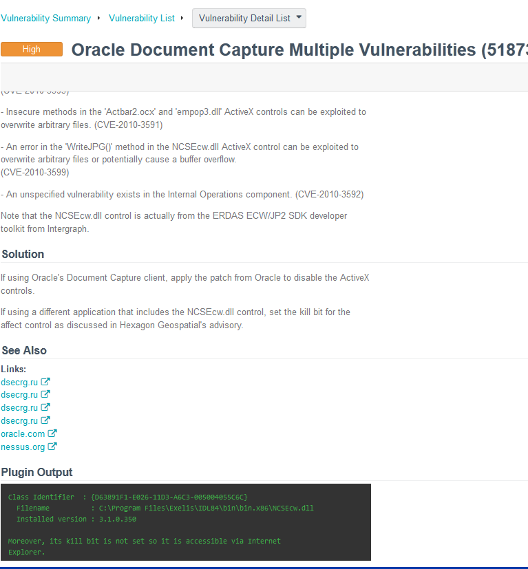
Task: Click external-link icon next to nessus.org
Action: click(x=52, y=447)
